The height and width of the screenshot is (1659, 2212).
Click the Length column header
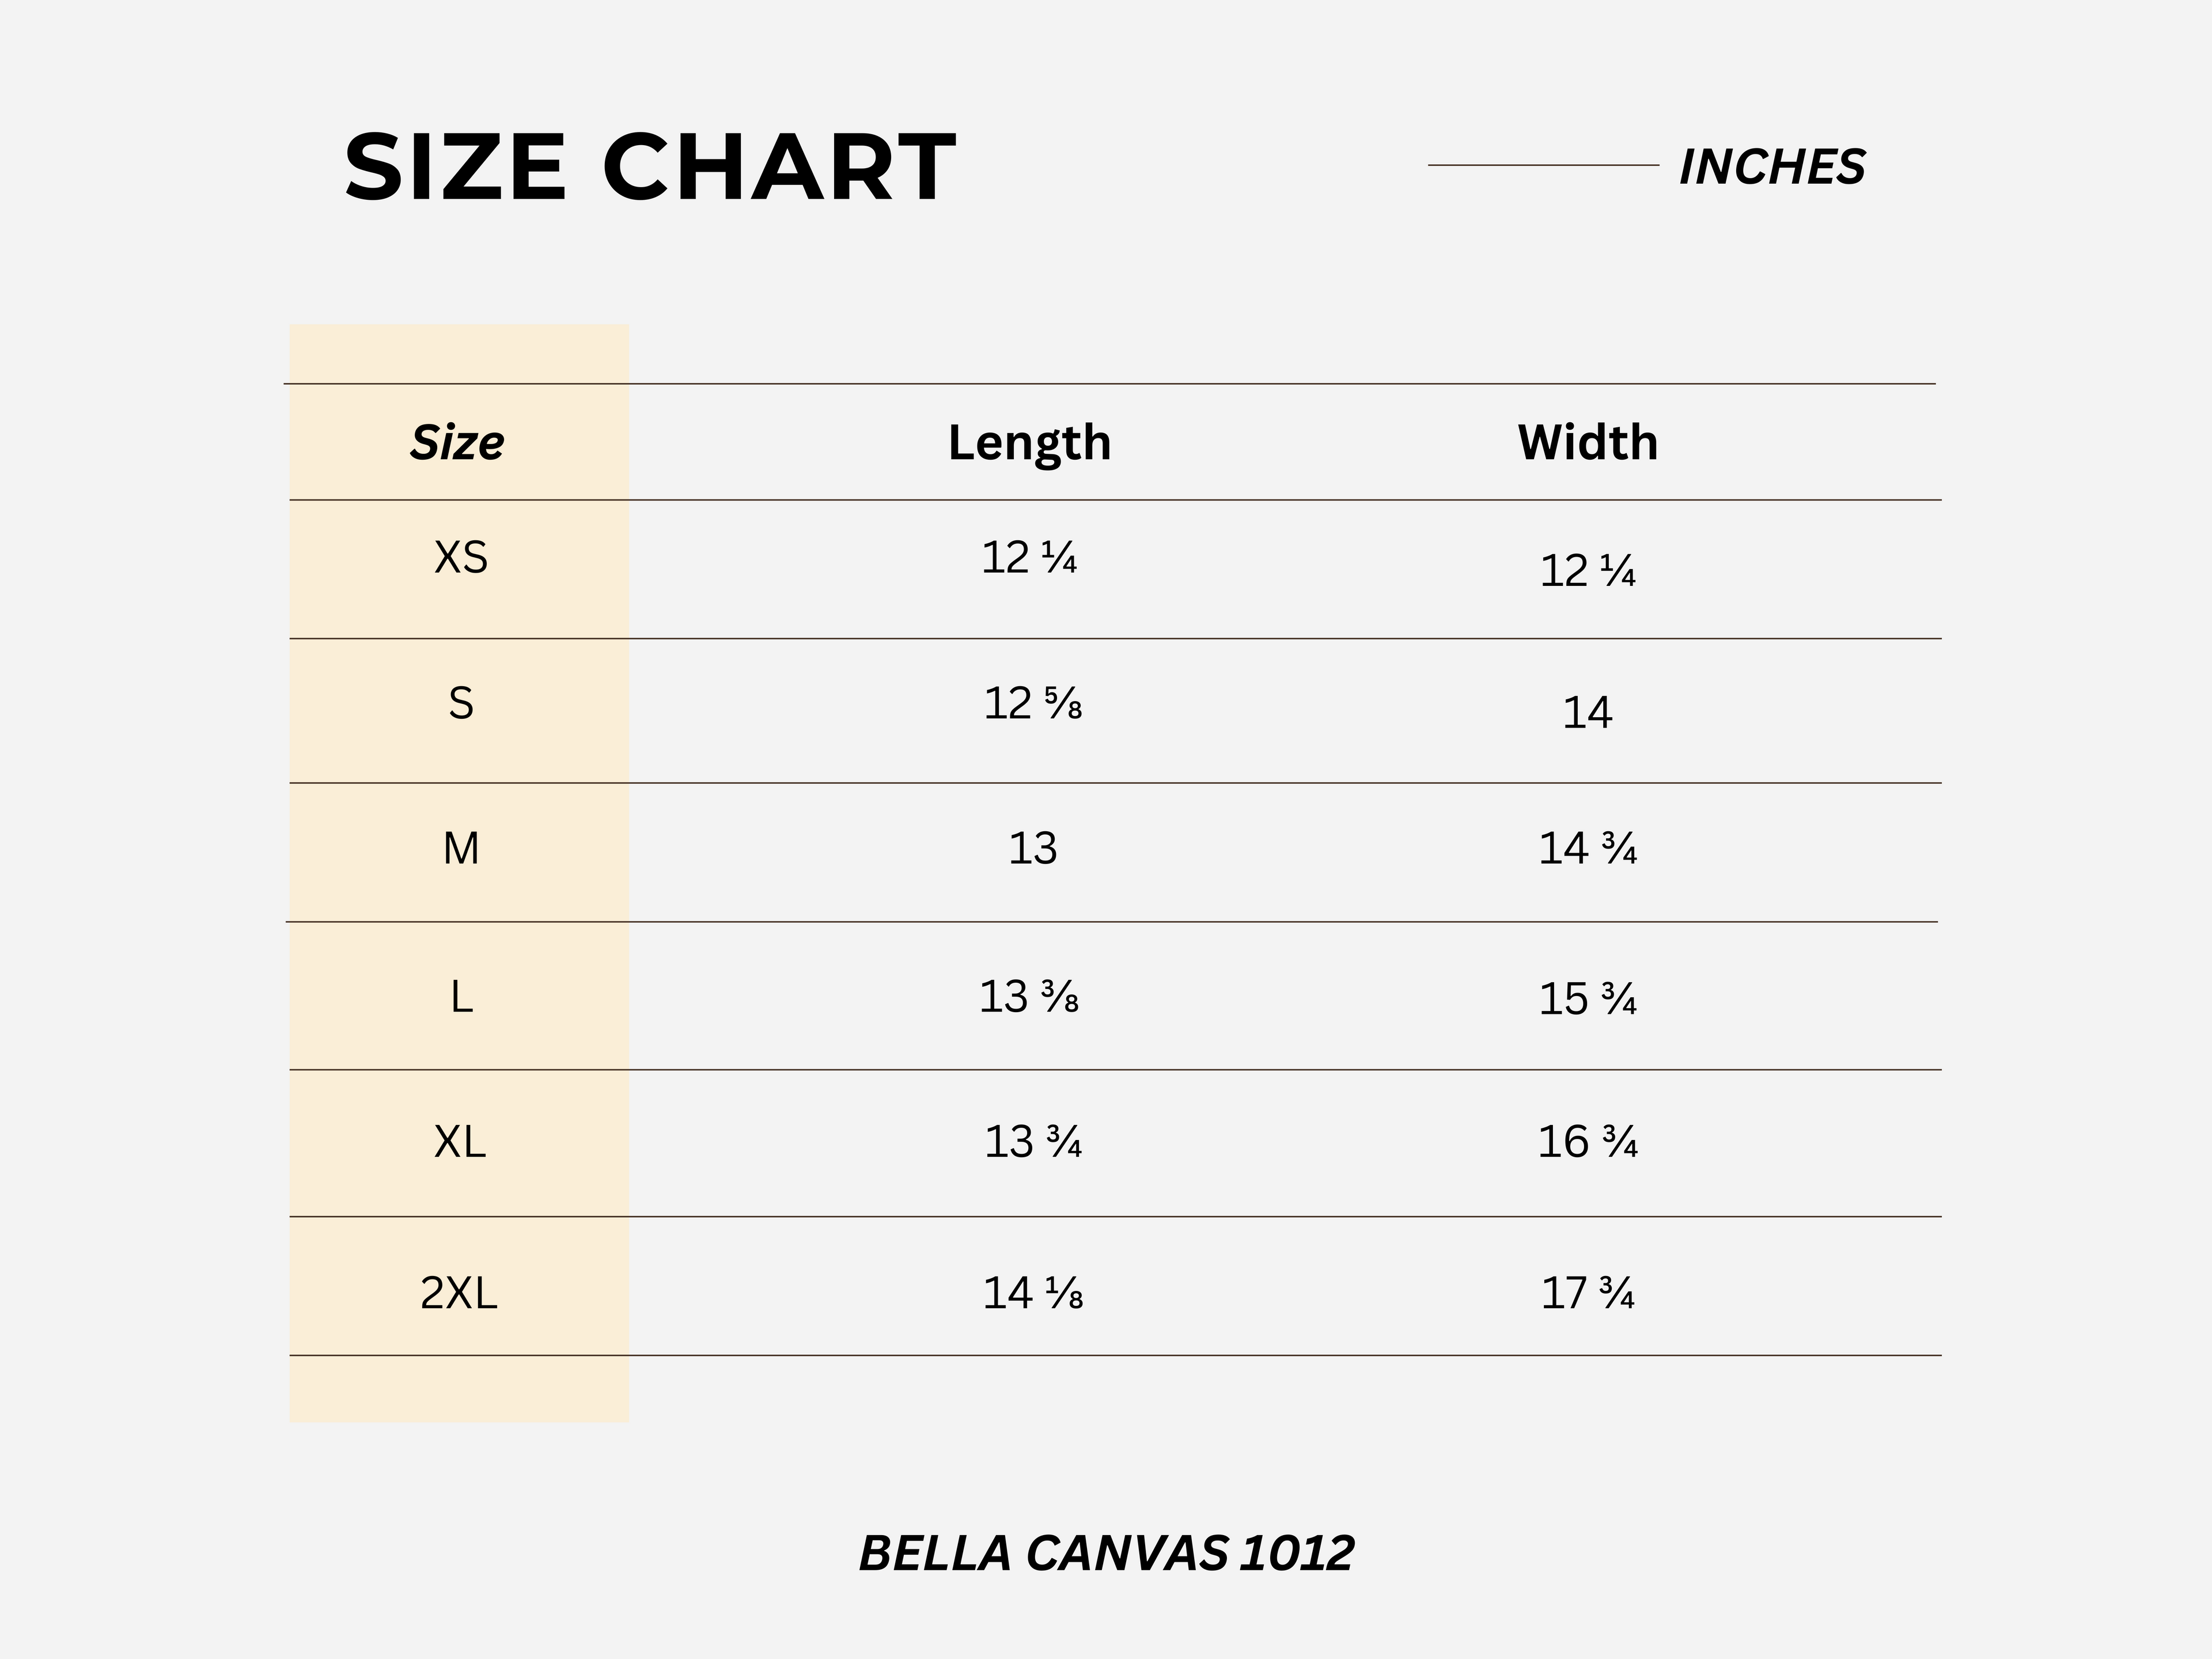[1029, 443]
